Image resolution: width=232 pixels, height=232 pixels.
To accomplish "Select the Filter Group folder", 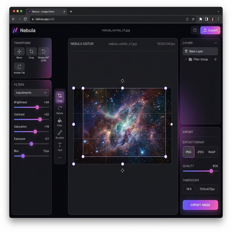I will pos(200,59).
